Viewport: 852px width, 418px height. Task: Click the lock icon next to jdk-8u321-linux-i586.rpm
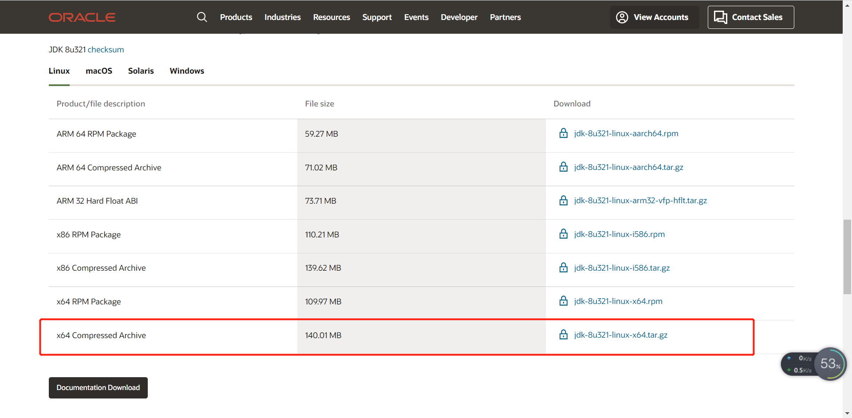[x=563, y=234]
